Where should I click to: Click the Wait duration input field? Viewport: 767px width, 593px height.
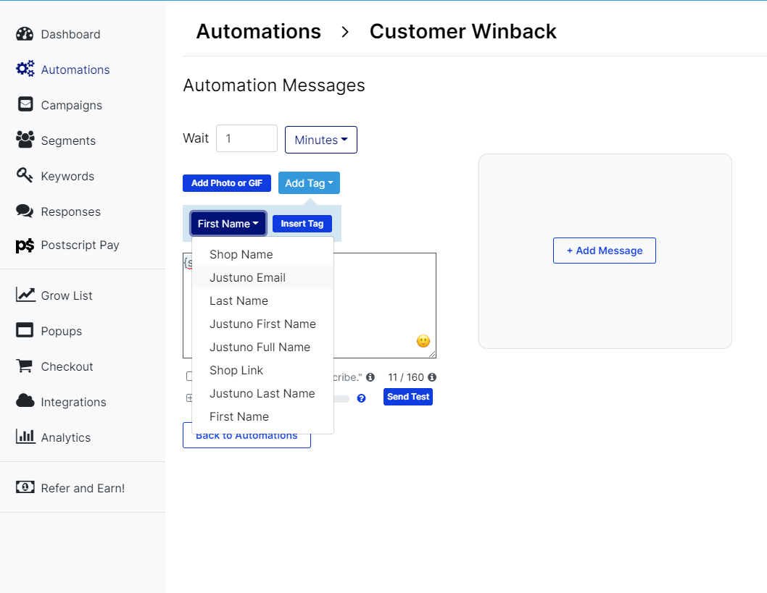[x=246, y=138]
